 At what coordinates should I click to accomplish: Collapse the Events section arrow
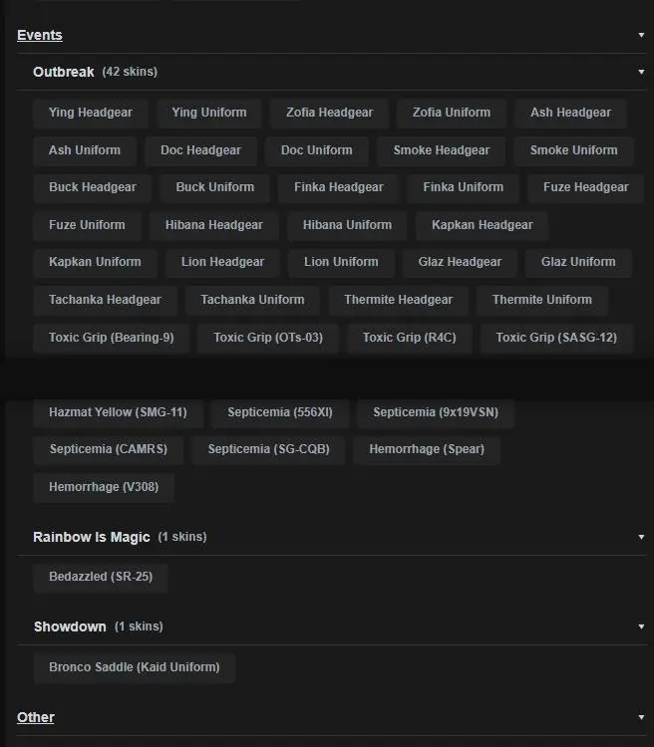coord(641,36)
